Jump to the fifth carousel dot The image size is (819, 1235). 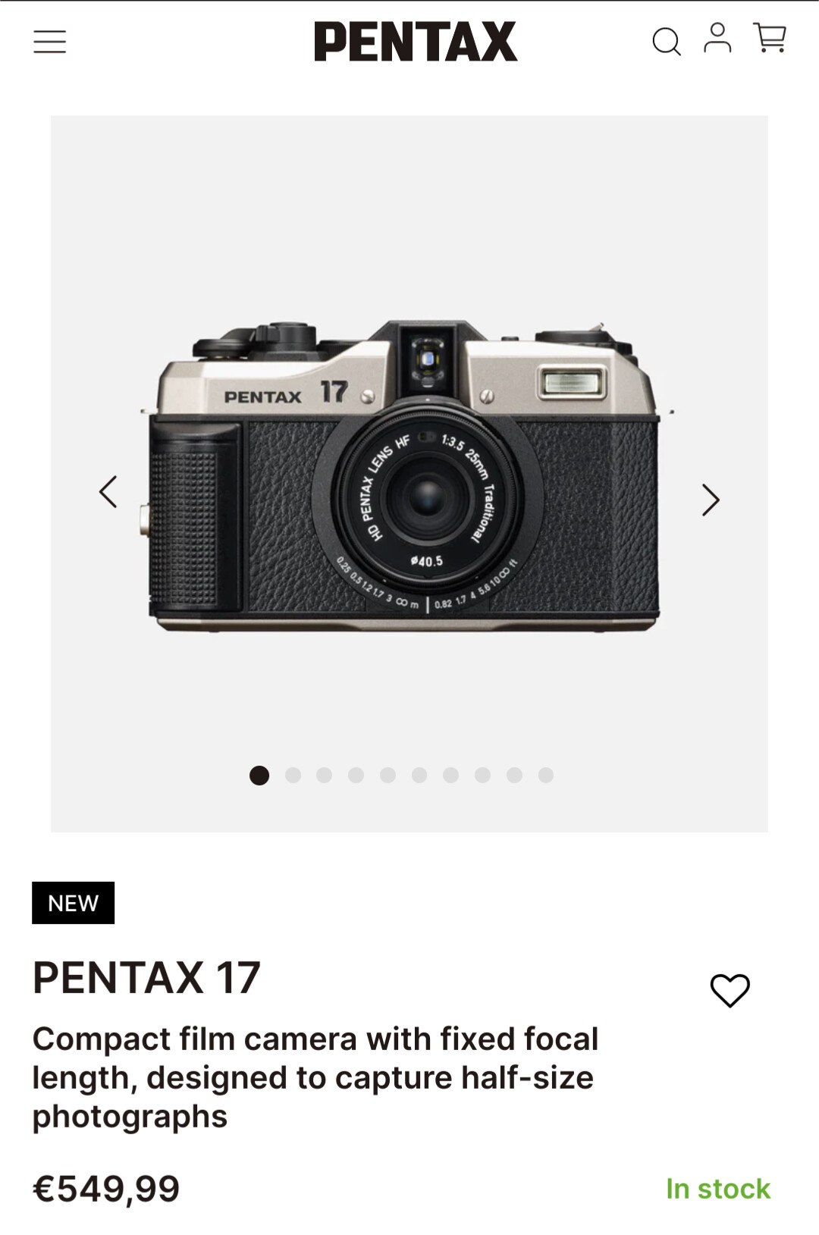tap(388, 775)
